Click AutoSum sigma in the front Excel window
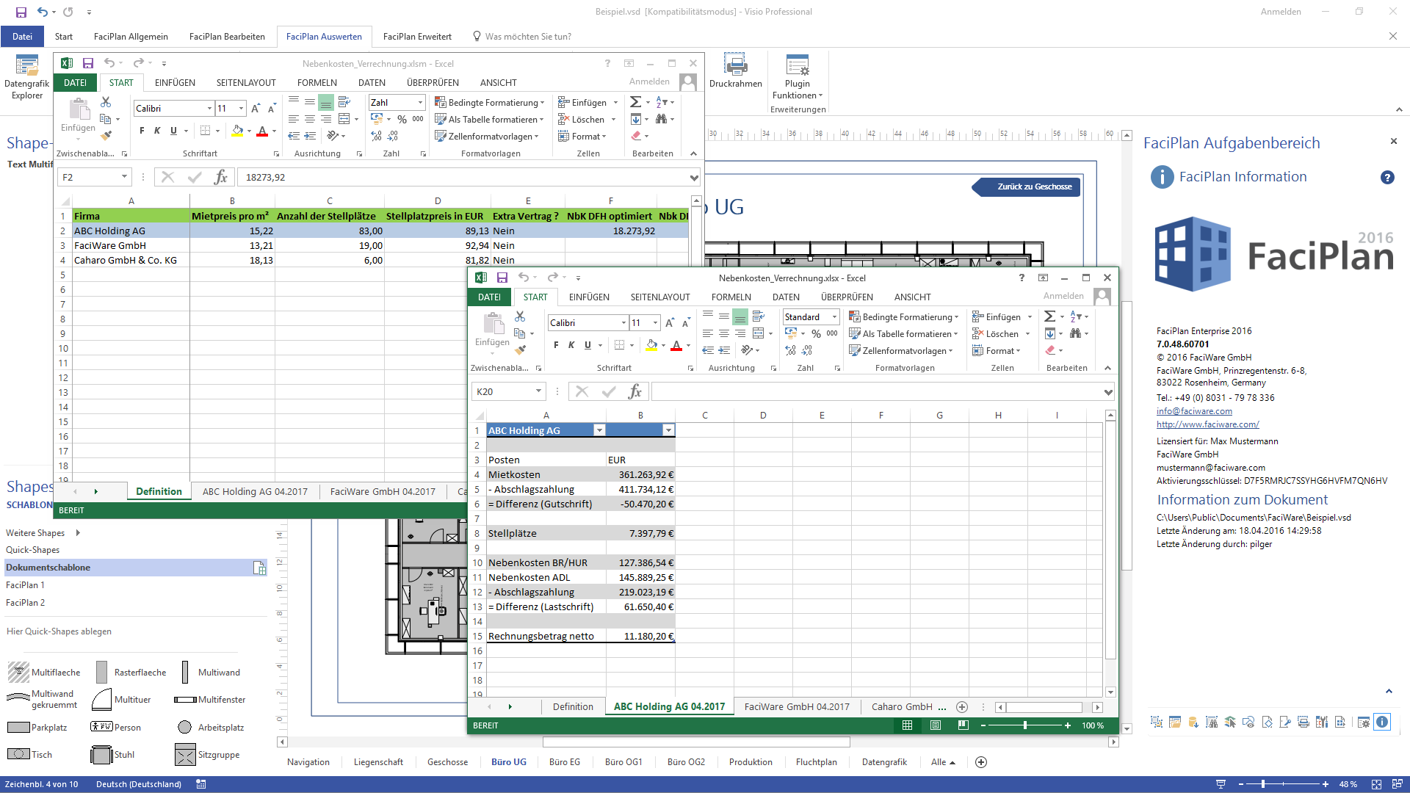1410x793 pixels. [1050, 316]
